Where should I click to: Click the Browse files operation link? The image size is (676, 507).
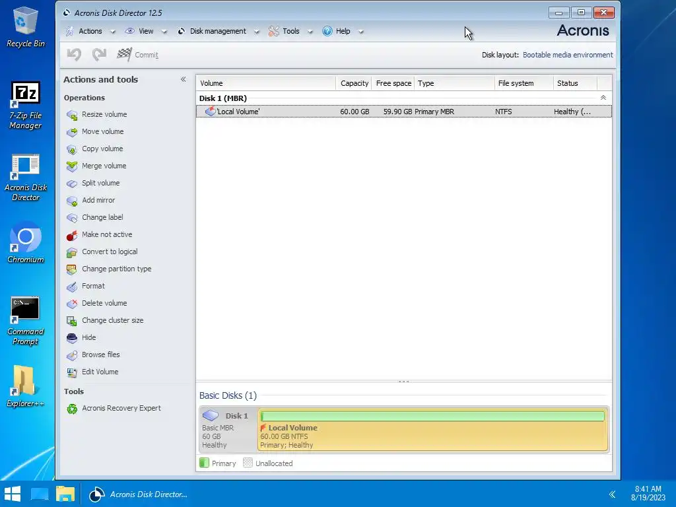(x=101, y=355)
